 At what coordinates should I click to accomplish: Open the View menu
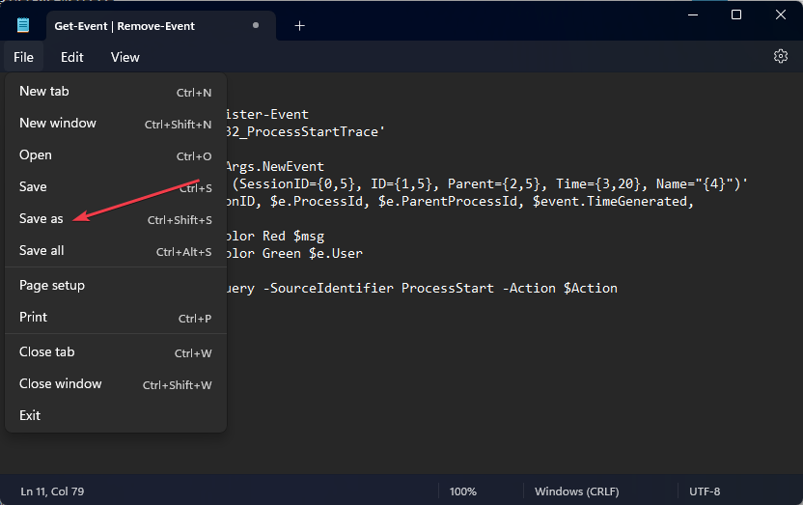point(125,57)
